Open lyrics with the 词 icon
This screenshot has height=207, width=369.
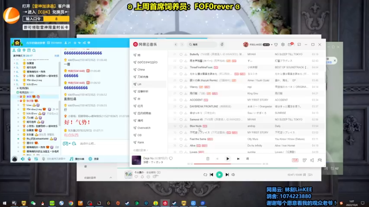247,159
